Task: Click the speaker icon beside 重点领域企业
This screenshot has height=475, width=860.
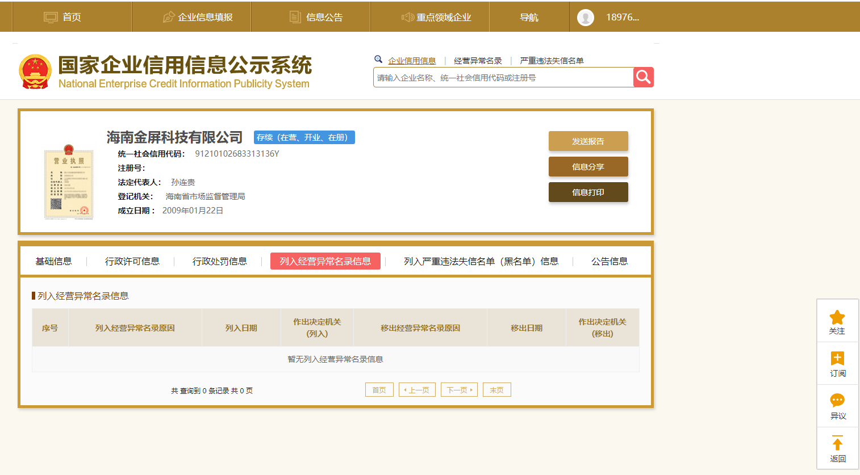Action: [407, 18]
